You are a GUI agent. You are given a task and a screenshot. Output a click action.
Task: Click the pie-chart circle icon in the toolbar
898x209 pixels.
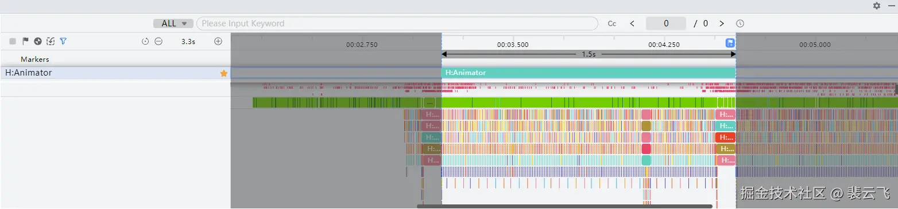(x=38, y=41)
